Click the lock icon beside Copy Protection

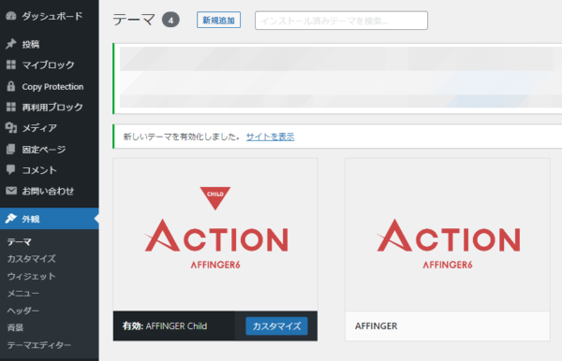tap(11, 86)
